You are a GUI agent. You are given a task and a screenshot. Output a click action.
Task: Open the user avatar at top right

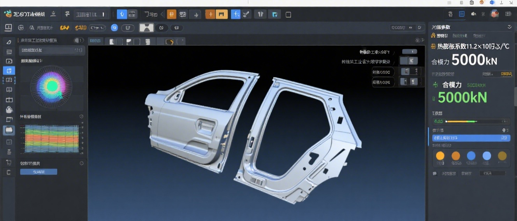click(x=494, y=14)
